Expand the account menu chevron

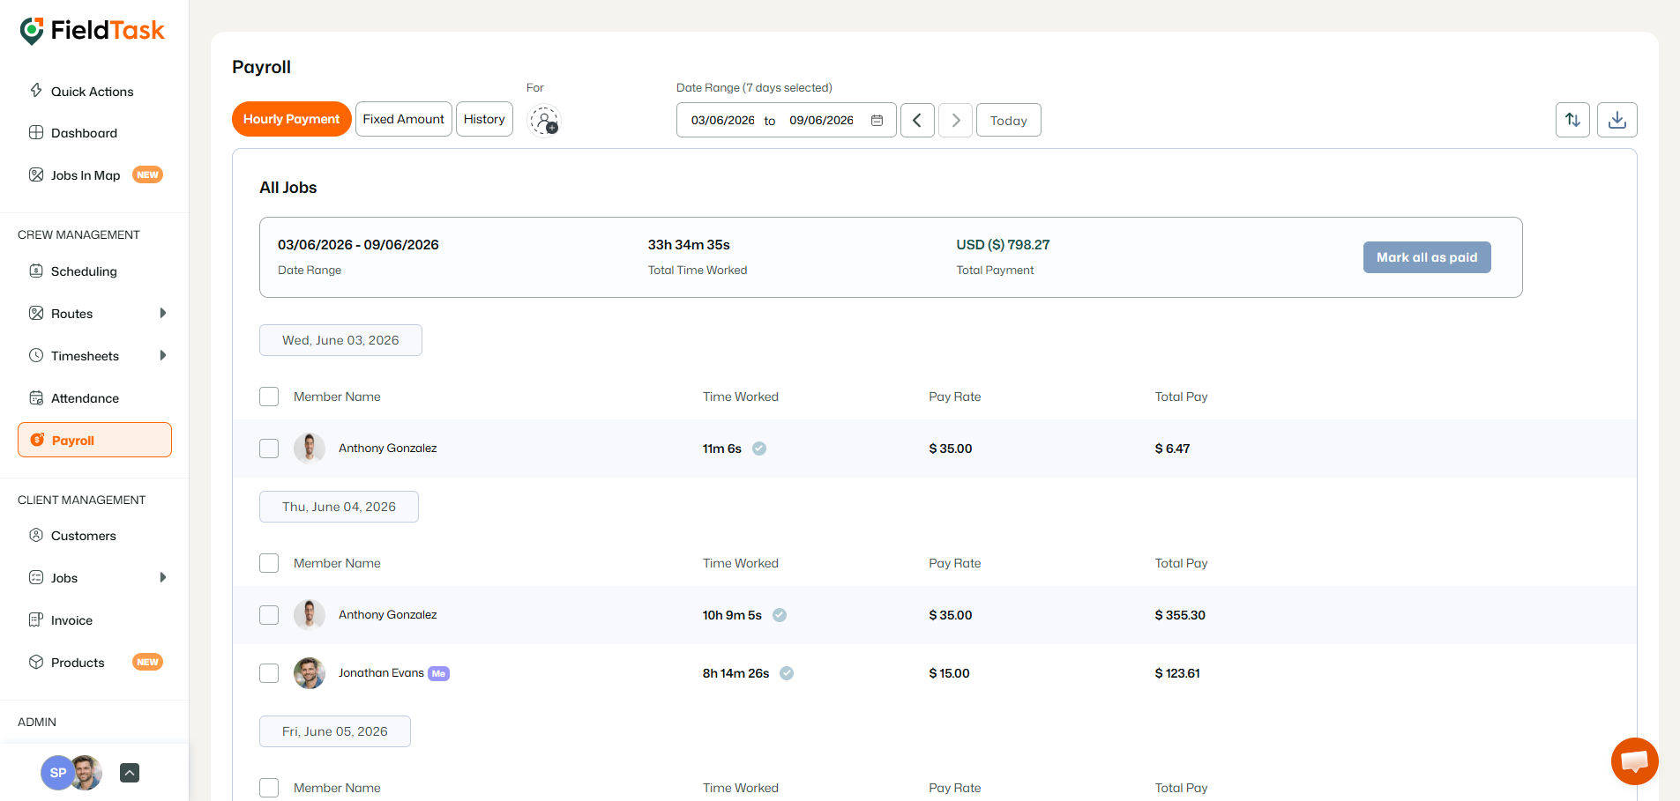coord(130,773)
